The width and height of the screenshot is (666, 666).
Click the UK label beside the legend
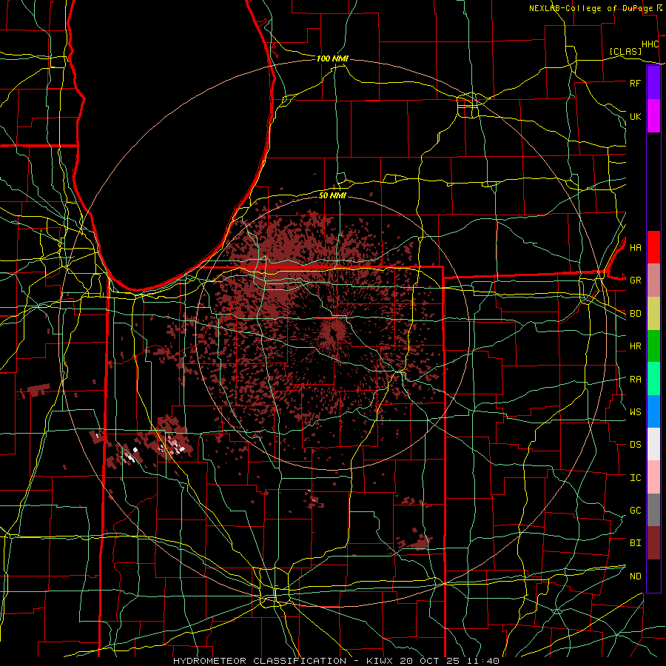(635, 116)
